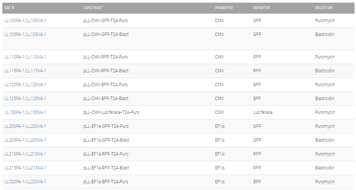
Task: Open the LL200VA-1 catalog link
Action: 37,126
